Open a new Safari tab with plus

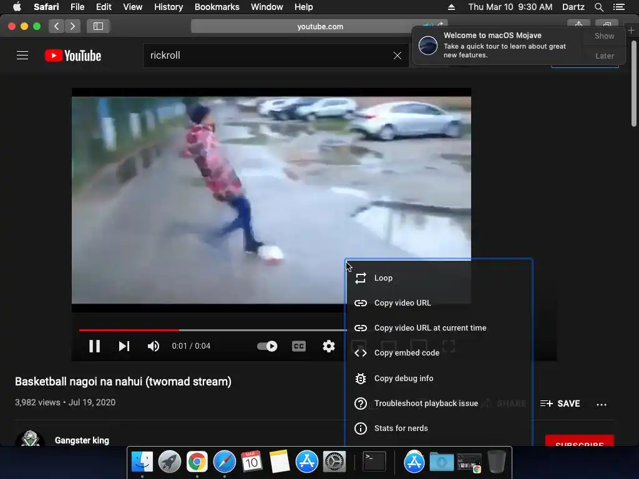(x=632, y=30)
